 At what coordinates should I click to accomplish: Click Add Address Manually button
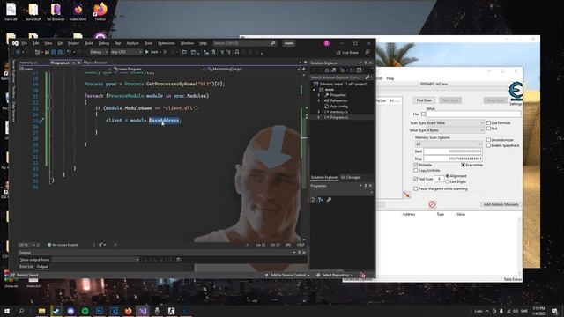(x=501, y=204)
